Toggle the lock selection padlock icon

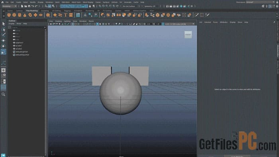click(x=90, y=6)
